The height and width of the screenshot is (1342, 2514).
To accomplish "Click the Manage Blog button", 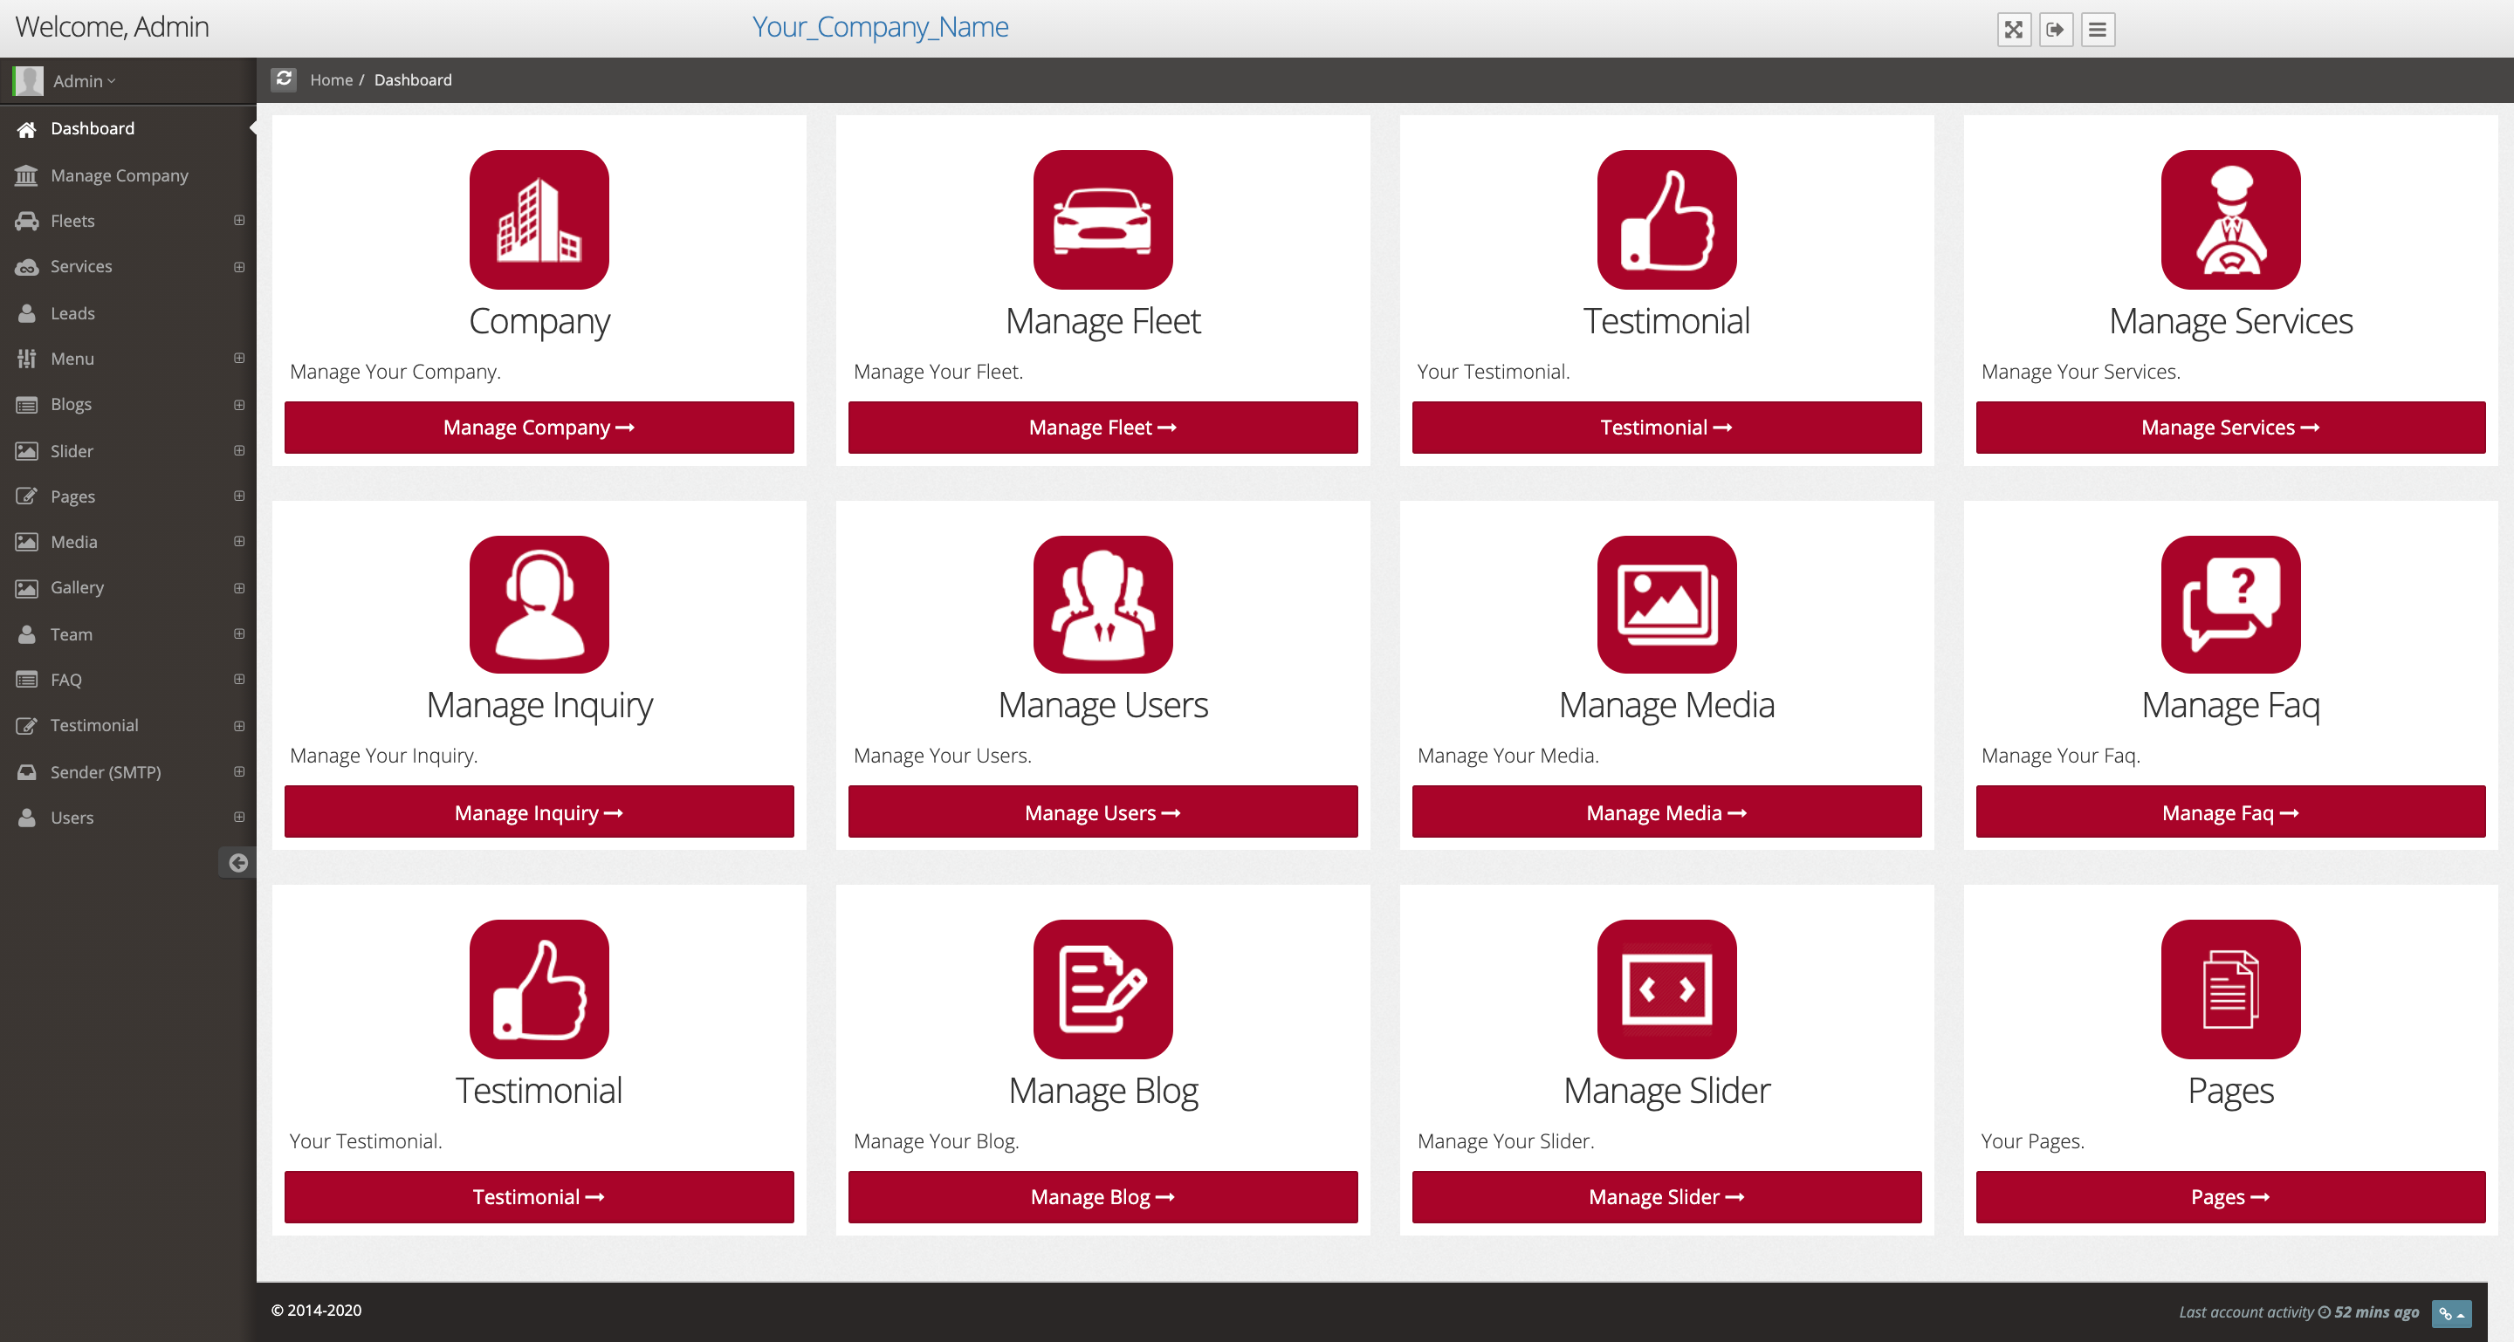I will (1102, 1196).
